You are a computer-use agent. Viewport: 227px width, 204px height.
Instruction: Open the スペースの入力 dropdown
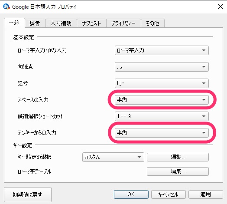(x=162, y=100)
